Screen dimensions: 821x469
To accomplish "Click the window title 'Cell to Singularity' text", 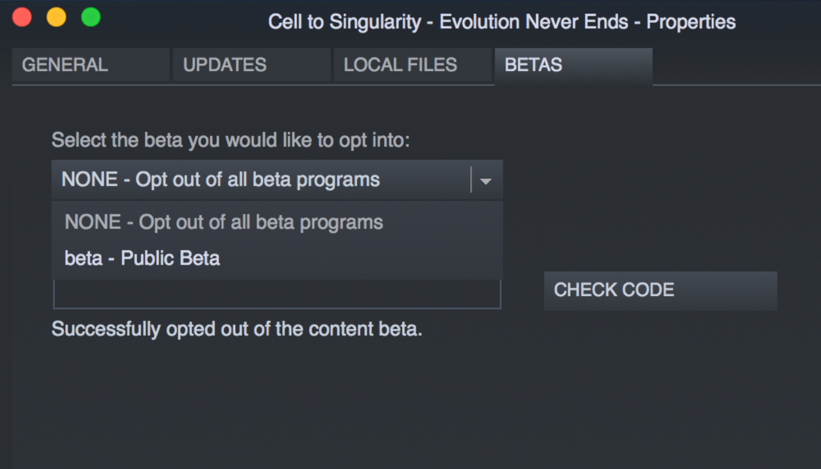I will click(345, 22).
